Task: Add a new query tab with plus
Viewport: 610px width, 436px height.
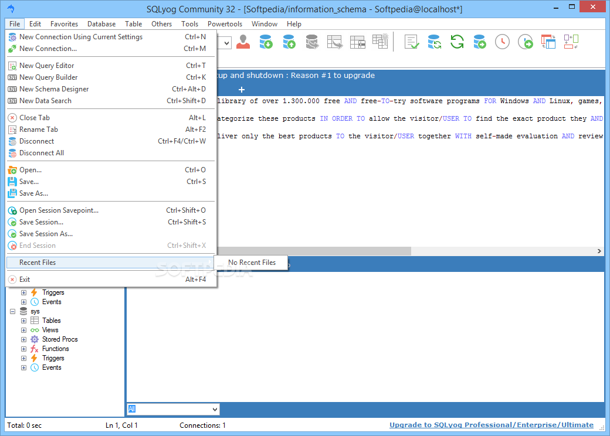Action: pyautogui.click(x=242, y=90)
